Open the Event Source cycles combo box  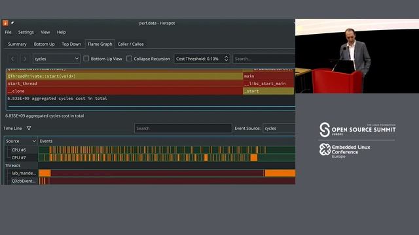[279, 129]
